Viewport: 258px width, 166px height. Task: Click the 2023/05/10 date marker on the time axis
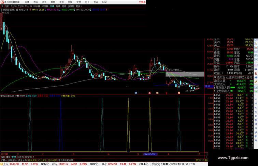(150, 154)
